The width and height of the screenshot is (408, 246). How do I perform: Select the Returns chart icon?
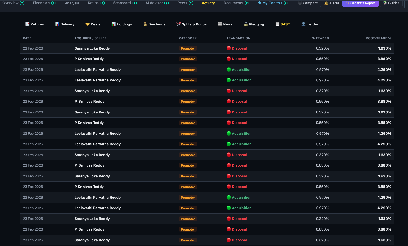coord(27,24)
